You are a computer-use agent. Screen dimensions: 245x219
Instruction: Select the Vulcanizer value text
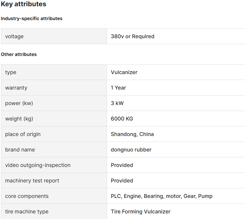click(124, 72)
